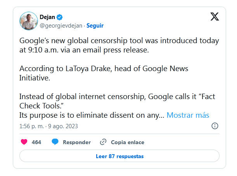Click the chain link copy icon

(103, 142)
